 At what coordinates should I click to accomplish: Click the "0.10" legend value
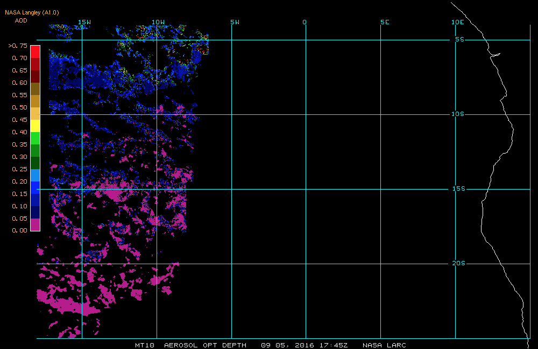(x=19, y=206)
